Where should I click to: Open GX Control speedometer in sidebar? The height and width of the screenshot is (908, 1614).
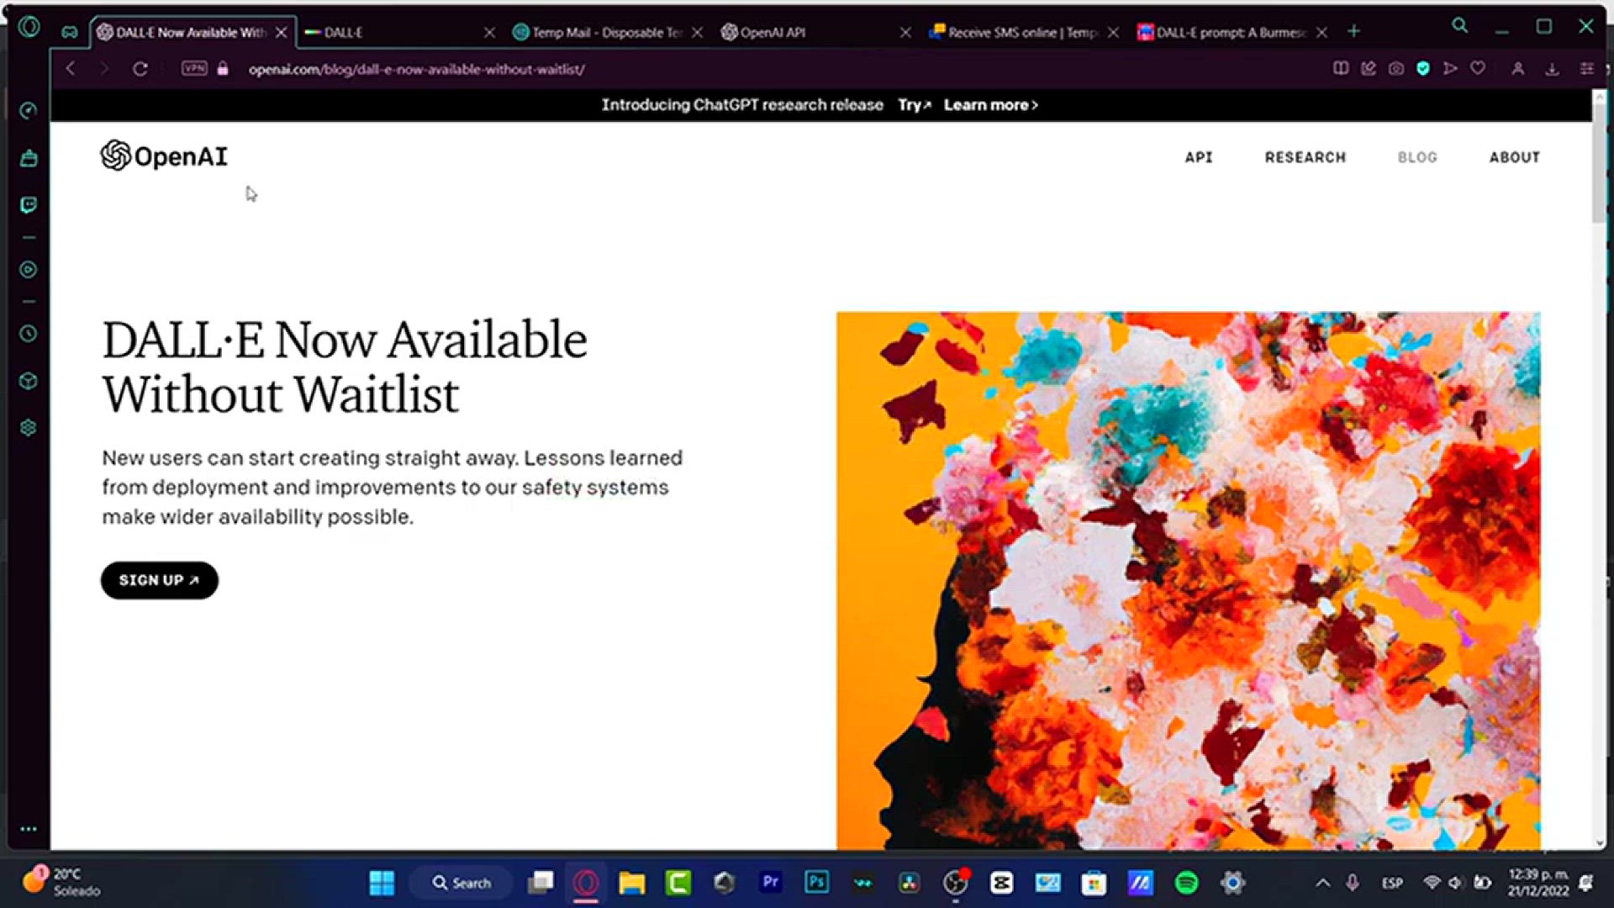(x=29, y=111)
